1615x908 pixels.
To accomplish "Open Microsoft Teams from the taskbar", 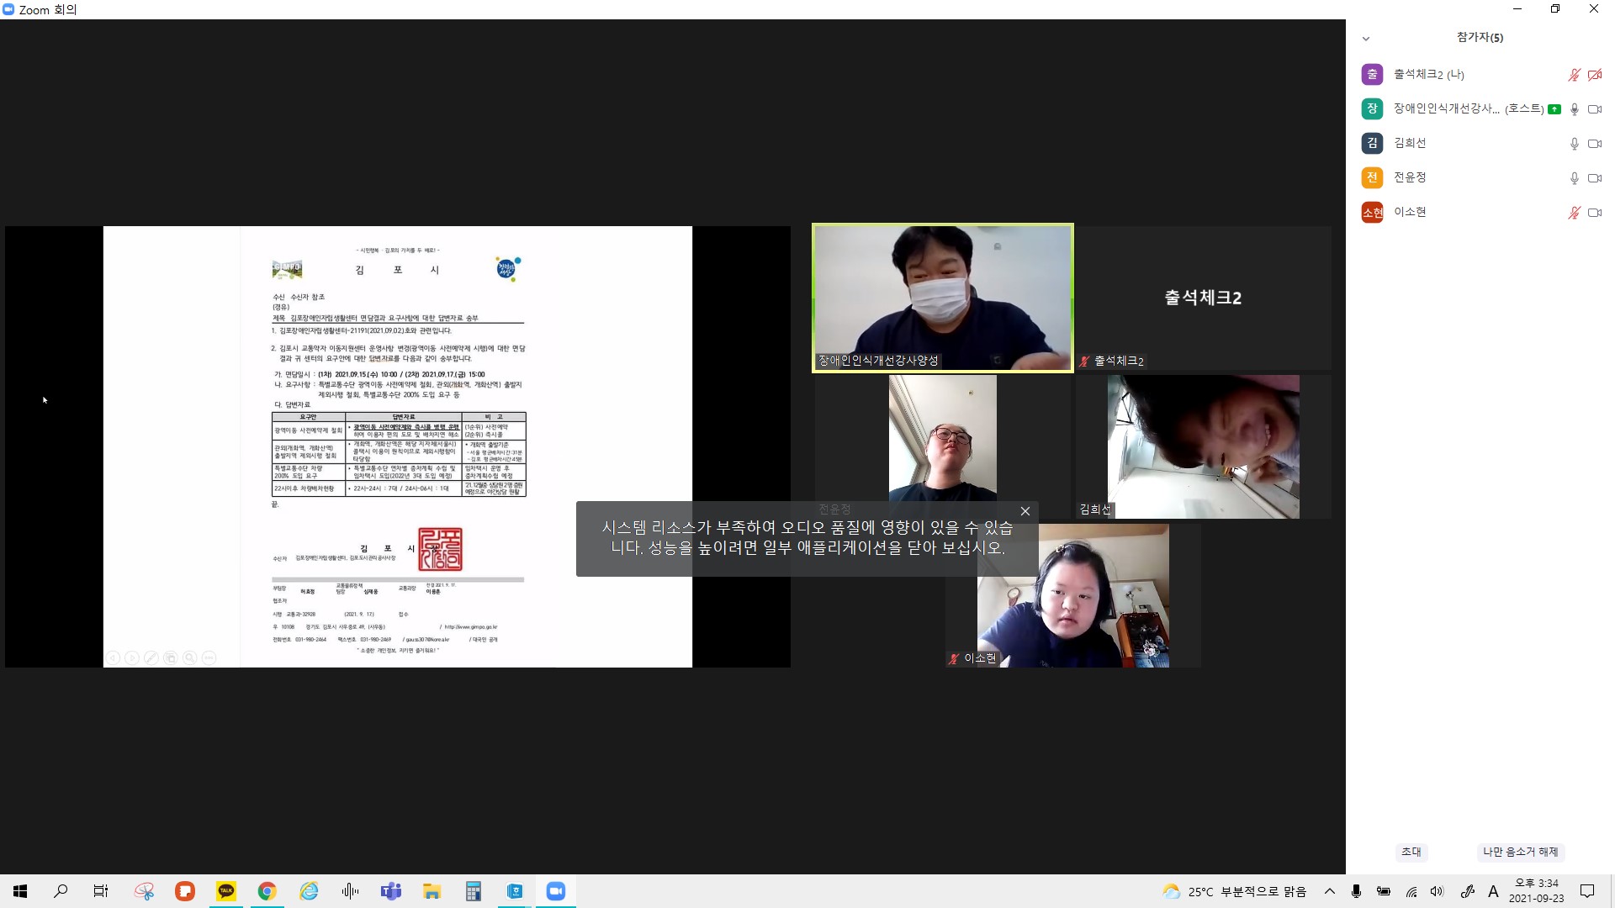I will (391, 891).
